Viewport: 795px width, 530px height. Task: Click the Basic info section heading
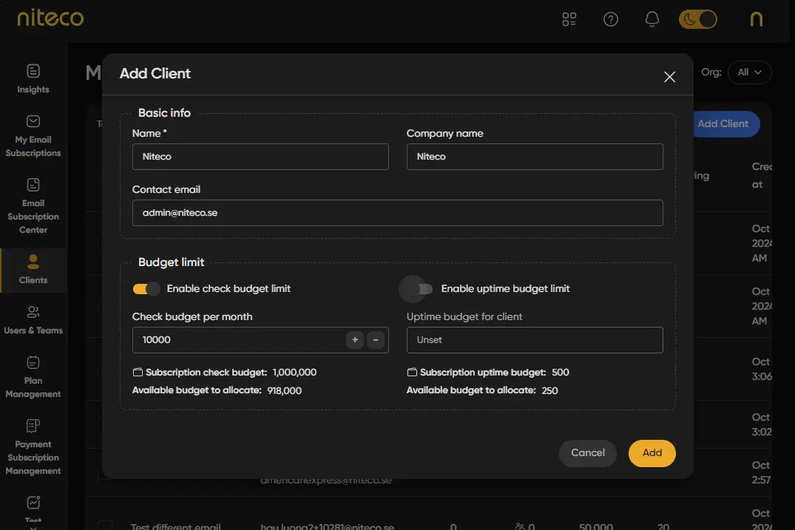[164, 113]
